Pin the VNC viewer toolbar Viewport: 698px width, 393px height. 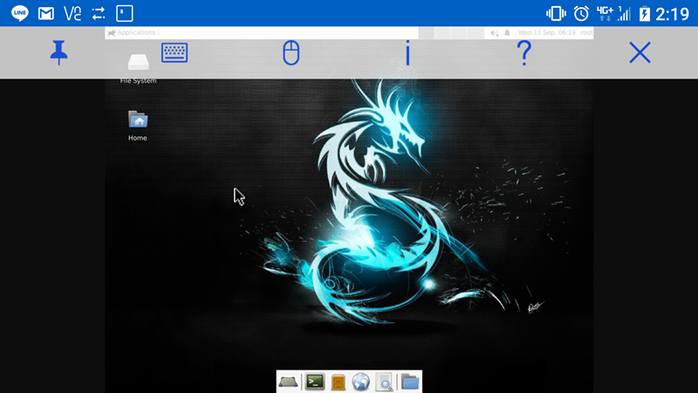[58, 52]
